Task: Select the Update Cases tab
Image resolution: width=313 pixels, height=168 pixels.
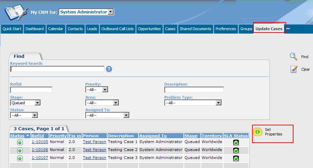Action: 269,29
